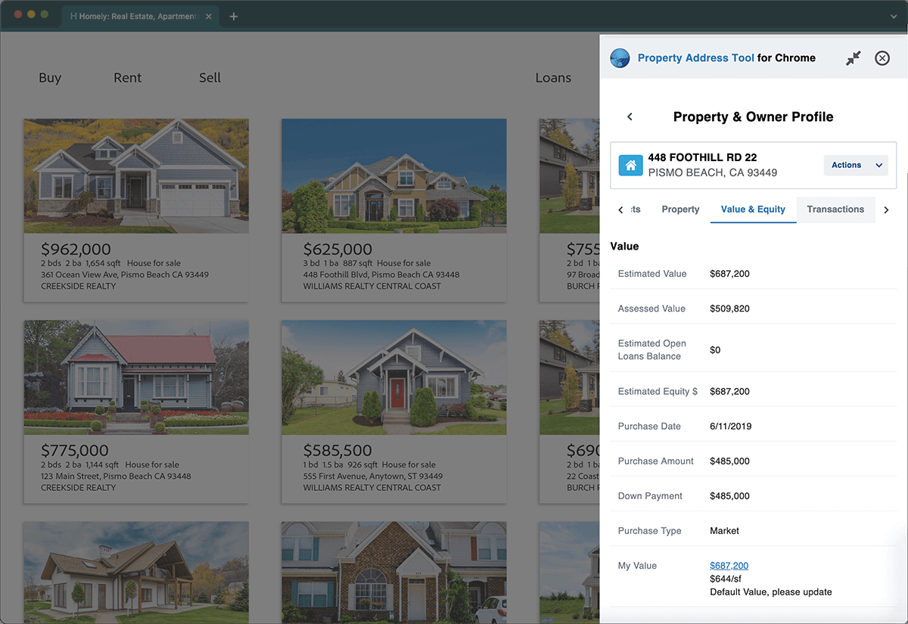
Task: Click address 123 Main Street, Pismo Beach
Action: [116, 477]
